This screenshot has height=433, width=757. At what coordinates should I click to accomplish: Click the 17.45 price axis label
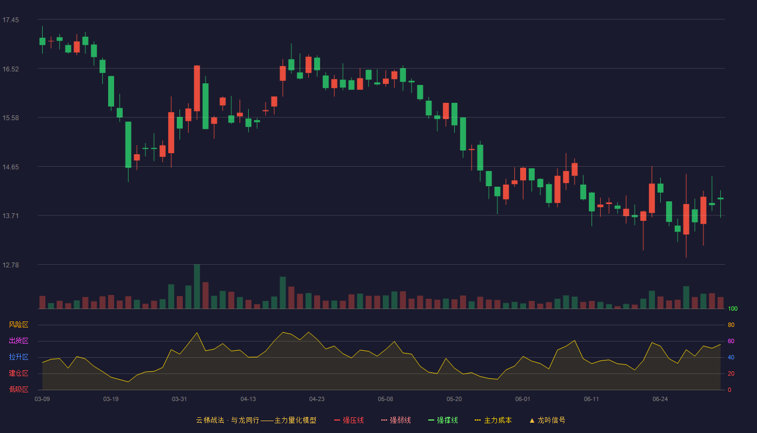pyautogui.click(x=10, y=20)
